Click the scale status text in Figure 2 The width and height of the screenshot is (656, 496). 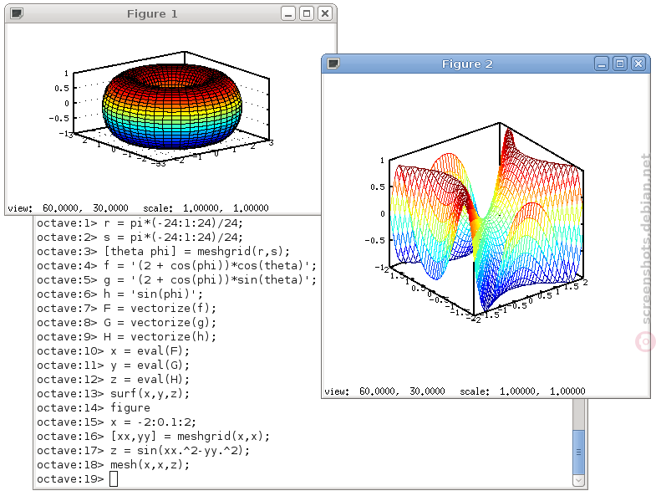click(522, 391)
